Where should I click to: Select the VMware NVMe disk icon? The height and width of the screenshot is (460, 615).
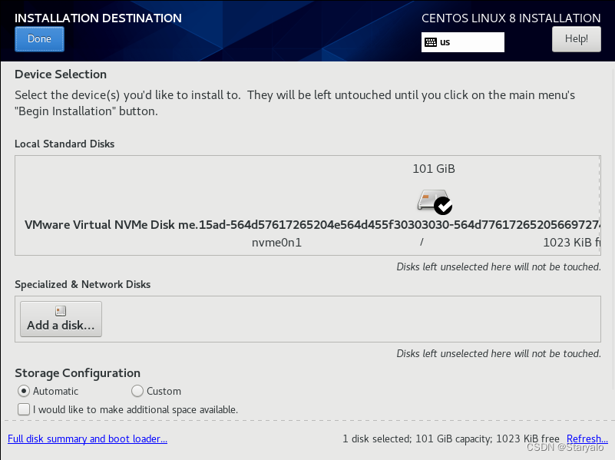pos(435,201)
